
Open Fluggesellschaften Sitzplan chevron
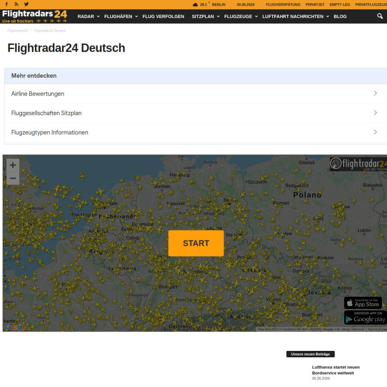coord(375,113)
